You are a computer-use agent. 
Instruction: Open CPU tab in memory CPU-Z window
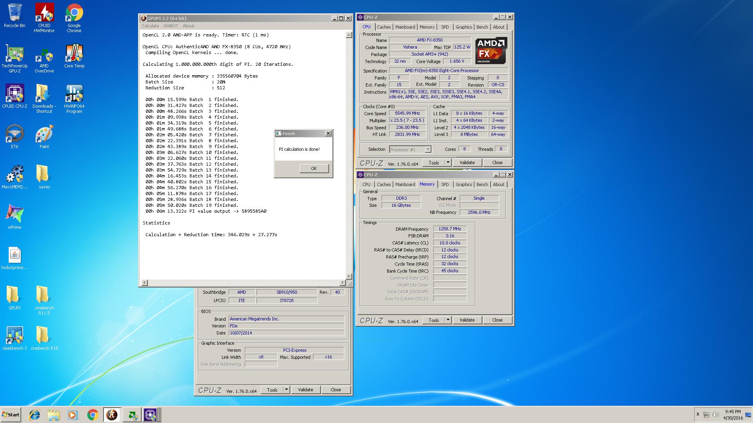pos(366,184)
